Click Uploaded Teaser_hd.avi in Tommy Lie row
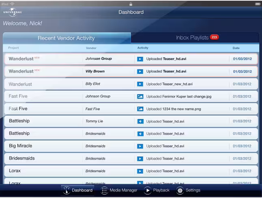Image resolution: width=262 pixels, height=198 pixels. [x=165, y=121]
